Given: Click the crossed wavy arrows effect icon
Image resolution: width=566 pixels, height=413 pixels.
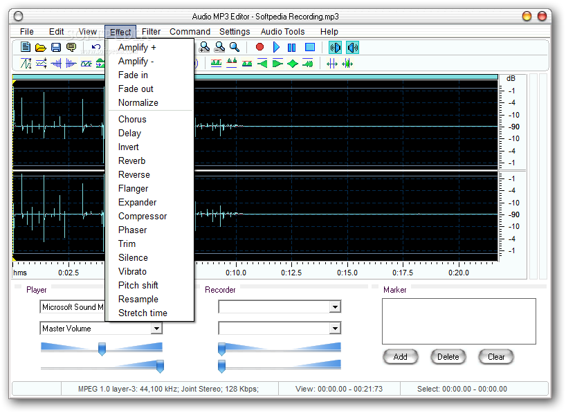Looking at the screenshot, I should click(x=41, y=64).
